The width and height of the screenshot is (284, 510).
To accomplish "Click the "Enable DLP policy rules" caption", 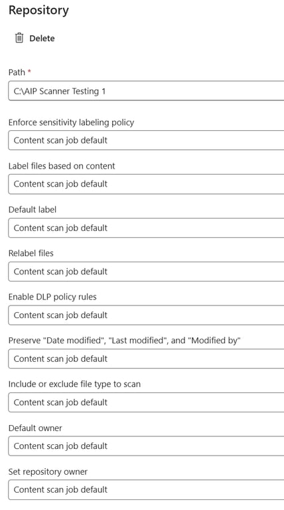I will click(52, 297).
